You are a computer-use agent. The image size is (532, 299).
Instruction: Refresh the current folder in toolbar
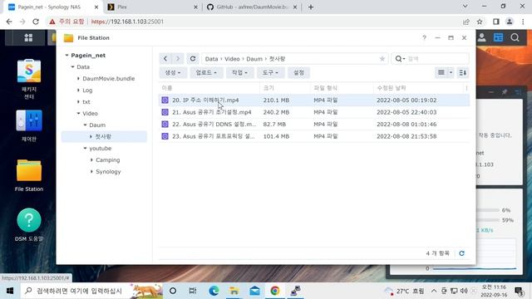193,59
